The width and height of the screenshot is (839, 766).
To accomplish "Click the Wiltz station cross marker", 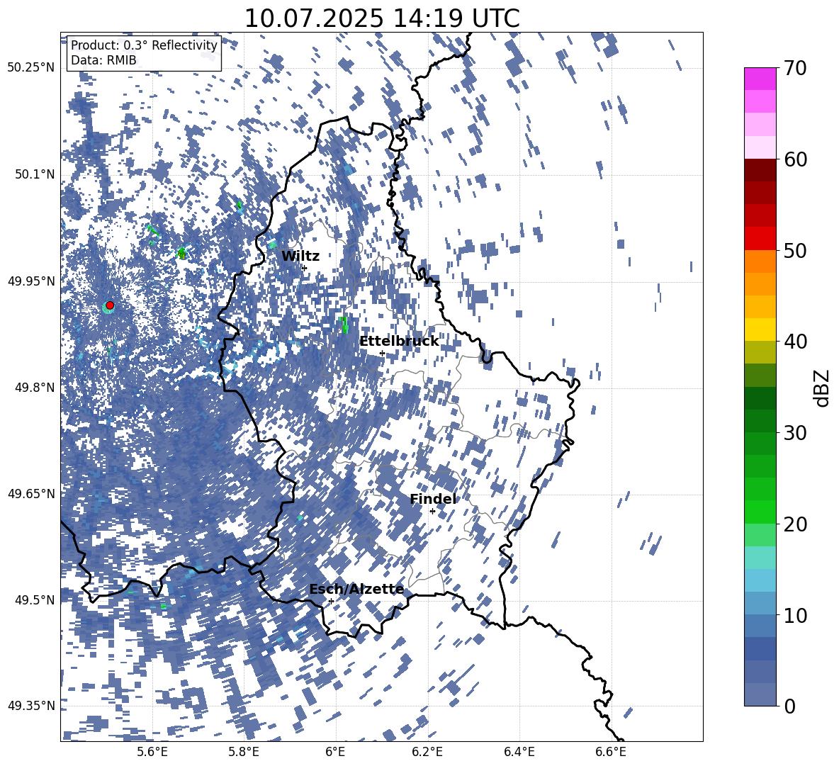I will click(305, 268).
